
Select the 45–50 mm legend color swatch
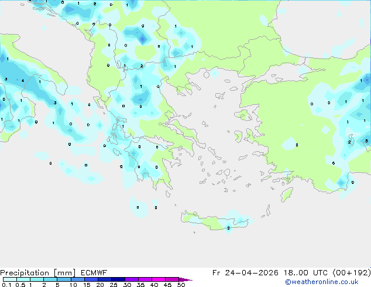click(172, 279)
